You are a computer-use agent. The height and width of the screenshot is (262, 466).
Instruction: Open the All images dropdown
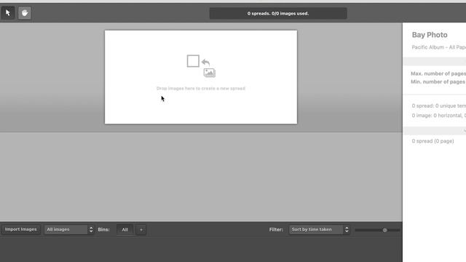[x=69, y=229]
